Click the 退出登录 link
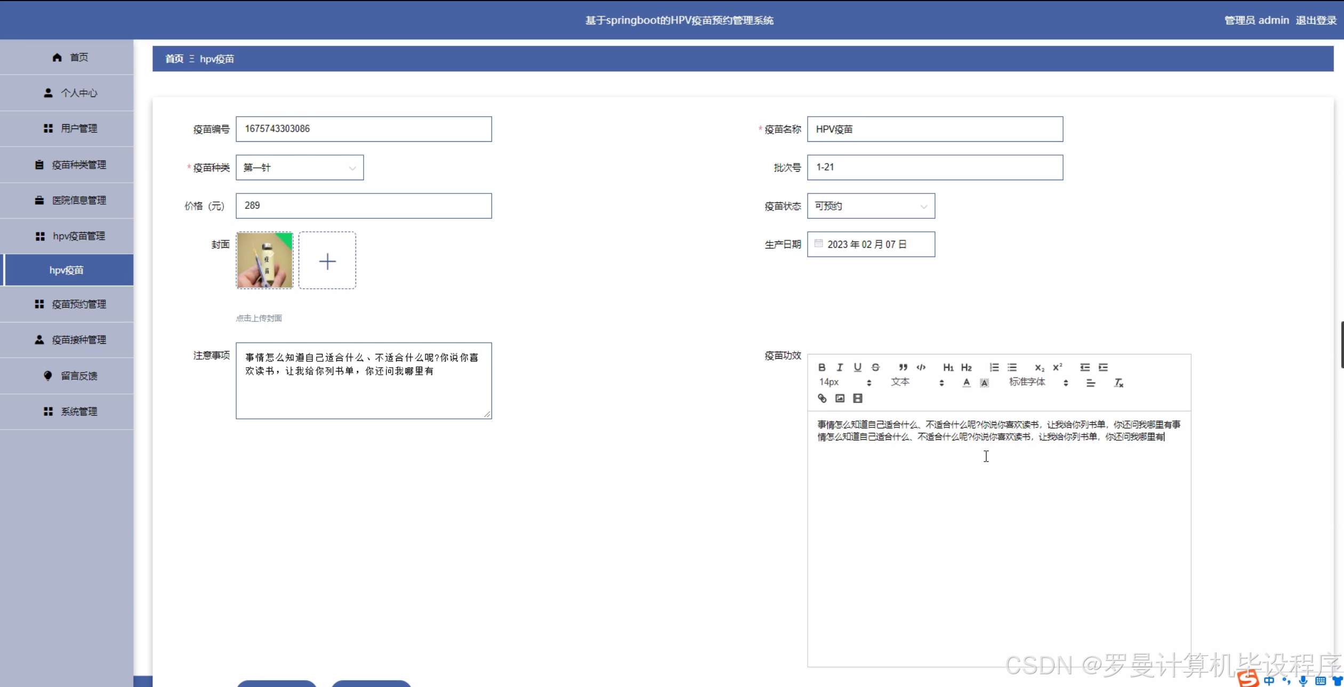1344x687 pixels. [x=1315, y=20]
